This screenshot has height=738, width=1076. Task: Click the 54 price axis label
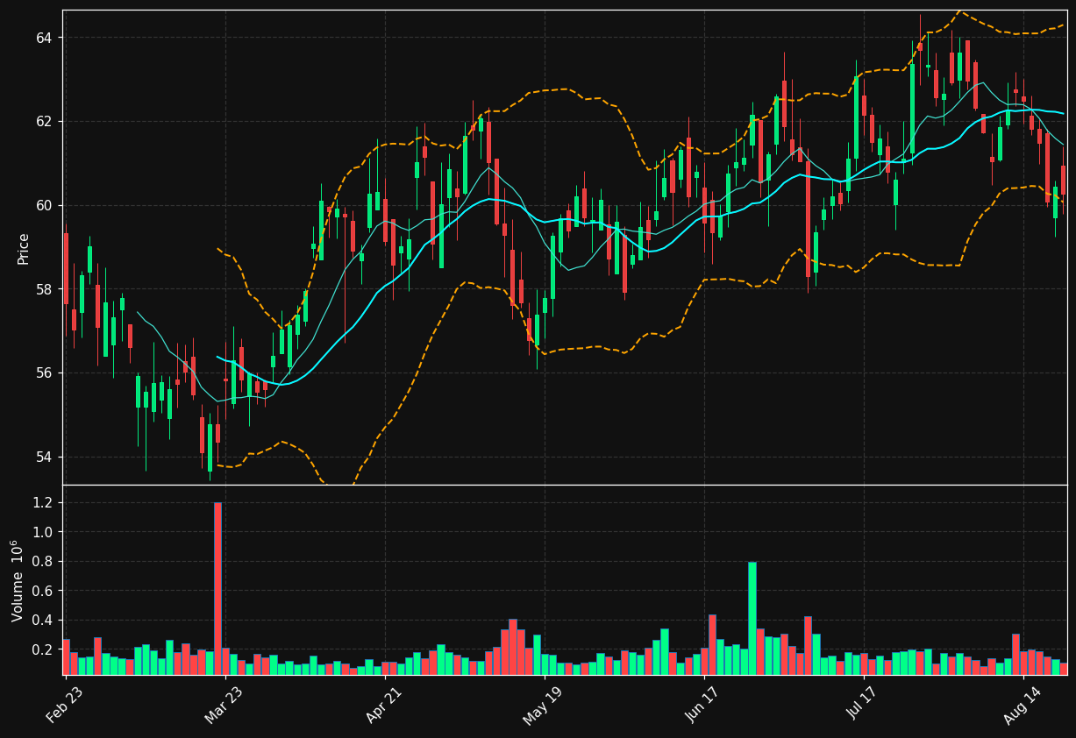coord(45,458)
